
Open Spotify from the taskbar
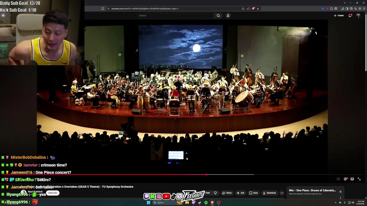[x=206, y=203]
